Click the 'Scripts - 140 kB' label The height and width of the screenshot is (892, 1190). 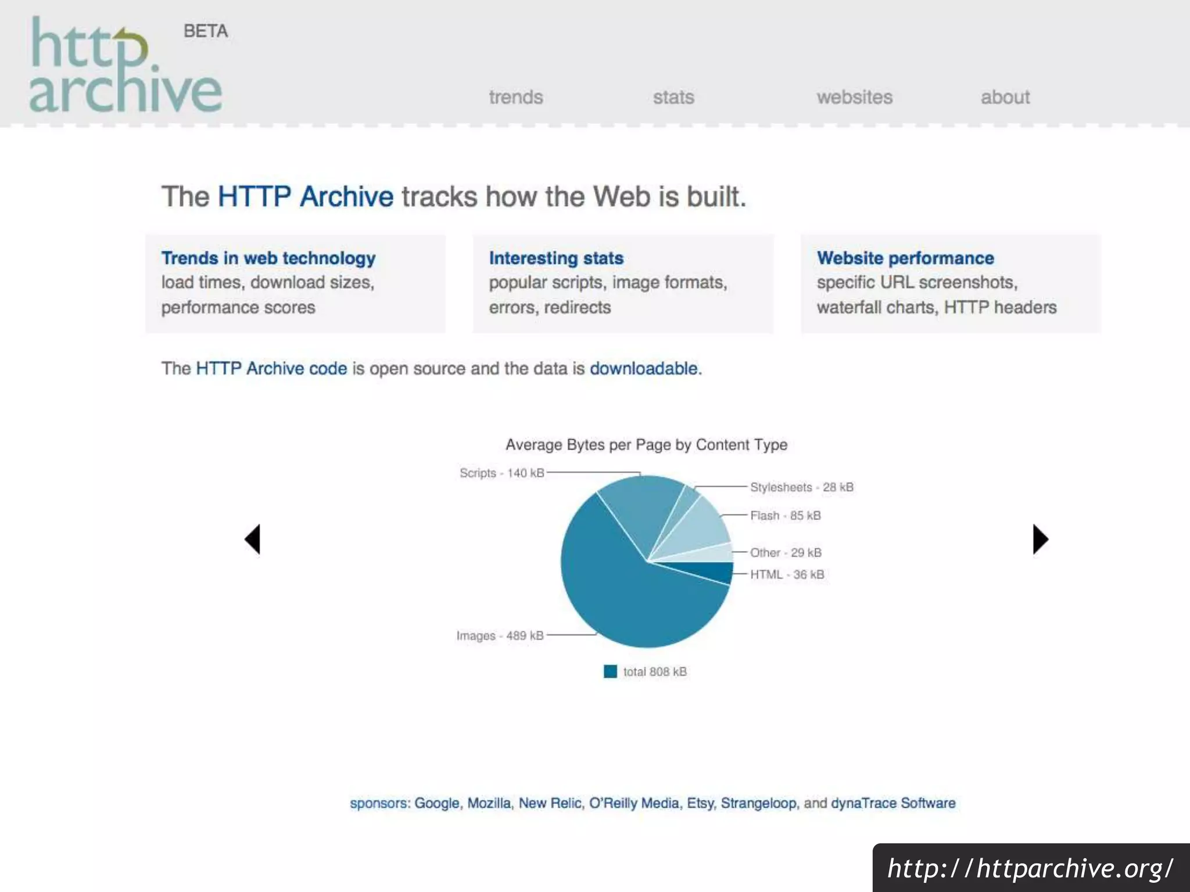coord(501,473)
